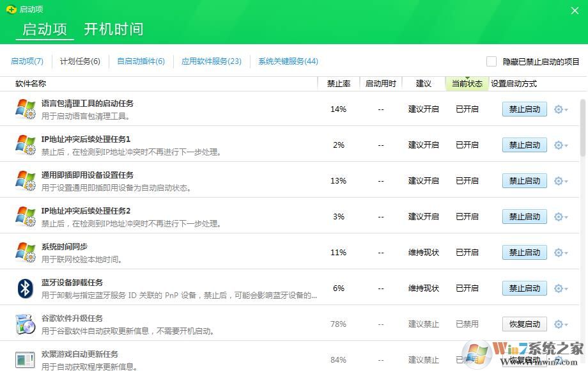Select the 系统时间同步 task icon
Image resolution: width=588 pixels, height=371 pixels.
(26, 252)
